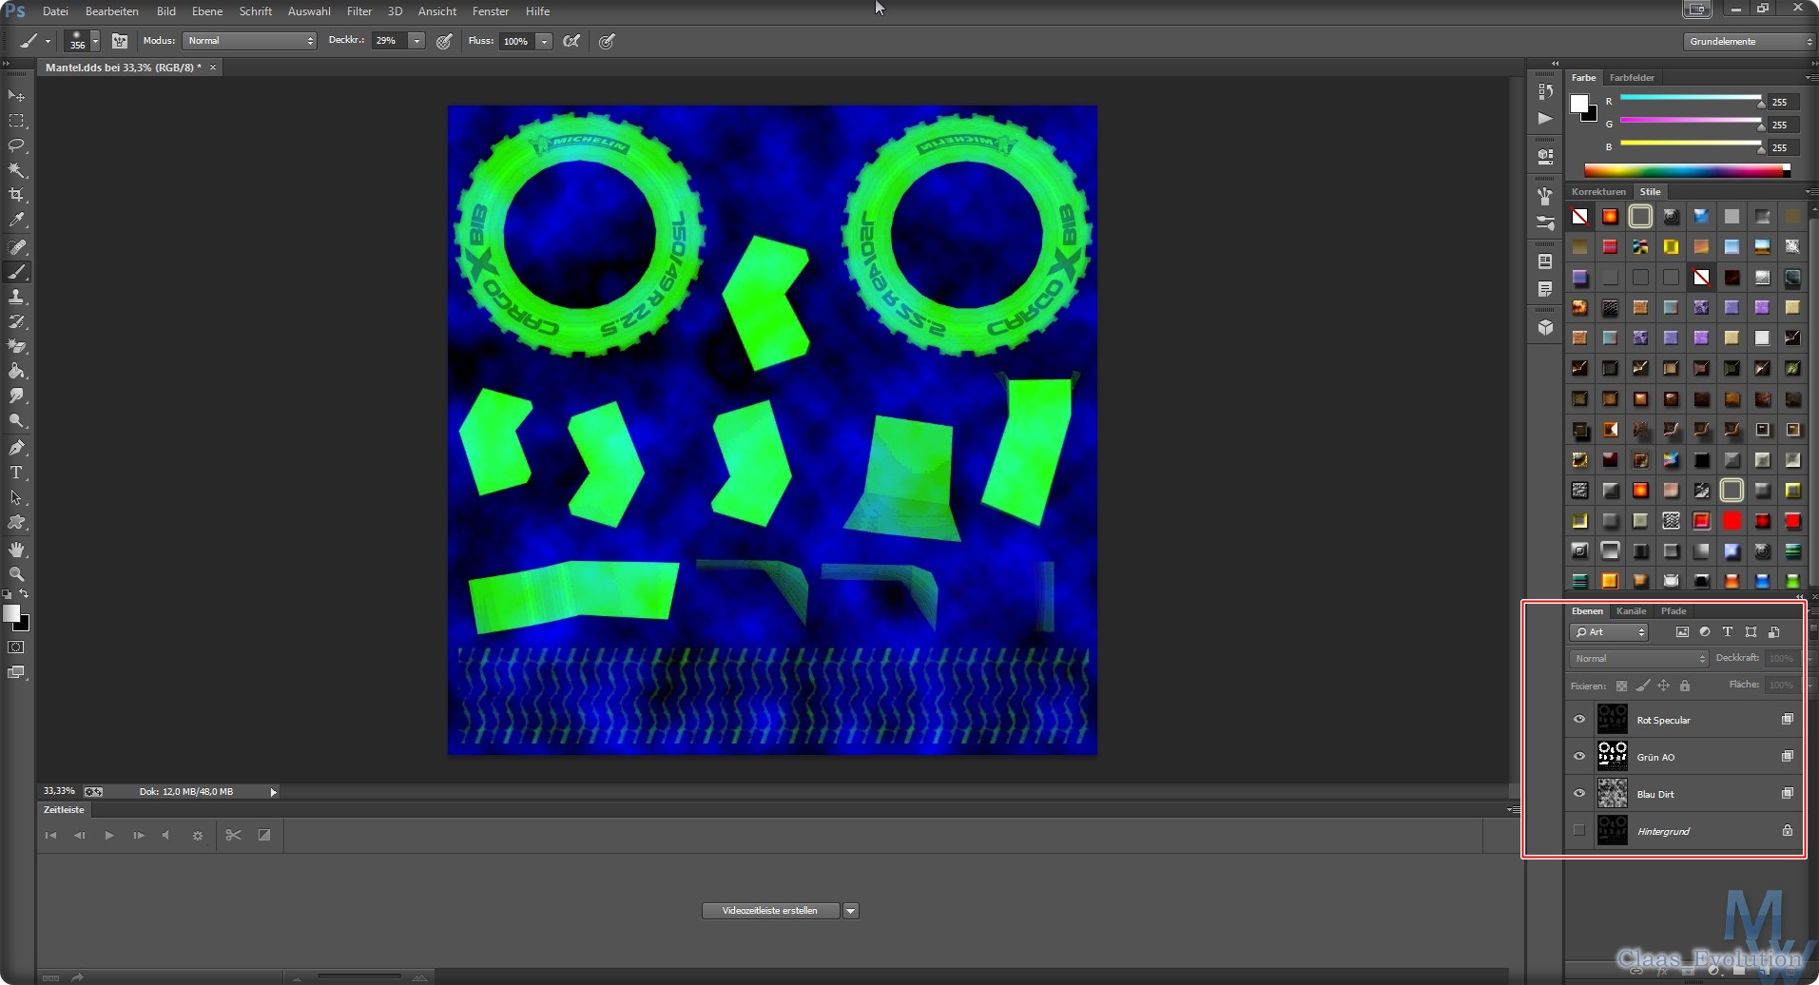
Task: Switch to the Kanäle tab
Action: point(1631,611)
